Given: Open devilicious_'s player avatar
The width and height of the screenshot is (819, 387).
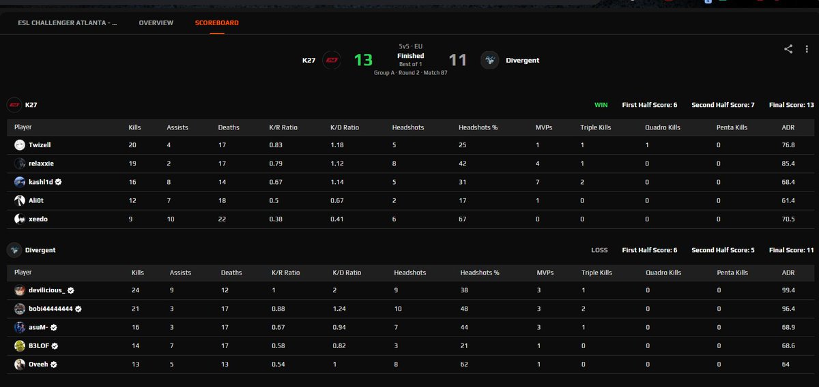Looking at the screenshot, I should [x=20, y=290].
